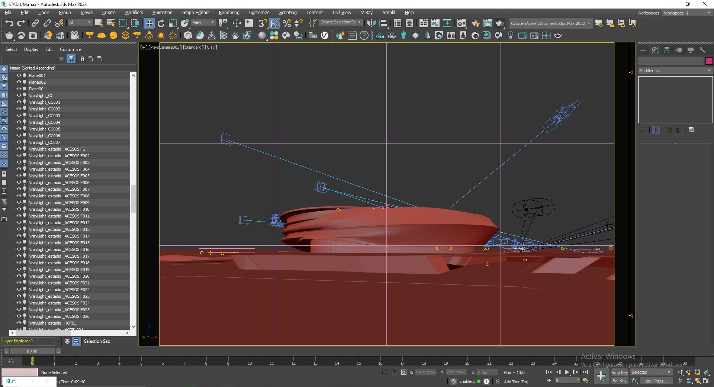Hide Plane001 with its eye icon
Image resolution: width=714 pixels, height=387 pixels.
19,75
